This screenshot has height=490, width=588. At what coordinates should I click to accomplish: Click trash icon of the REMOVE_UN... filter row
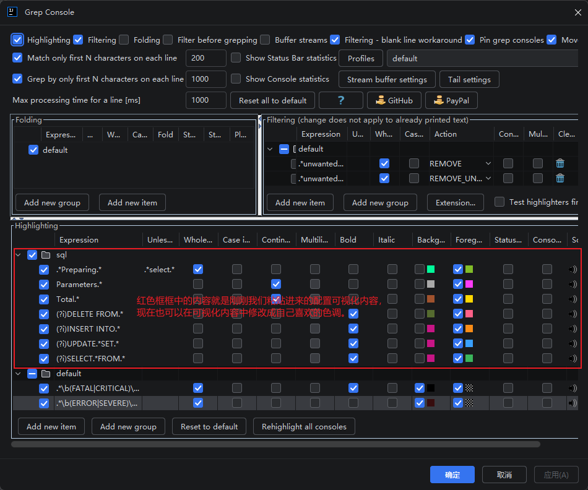(x=560, y=178)
